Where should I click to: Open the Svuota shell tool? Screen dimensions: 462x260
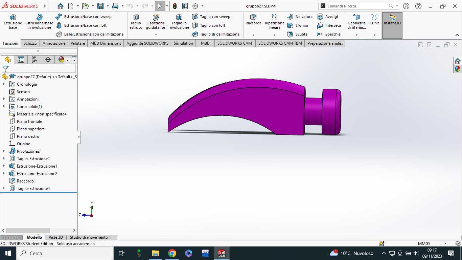click(297, 34)
